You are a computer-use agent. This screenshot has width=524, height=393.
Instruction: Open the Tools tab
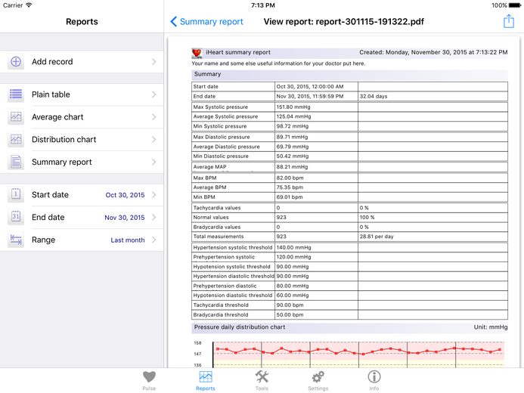[262, 381]
